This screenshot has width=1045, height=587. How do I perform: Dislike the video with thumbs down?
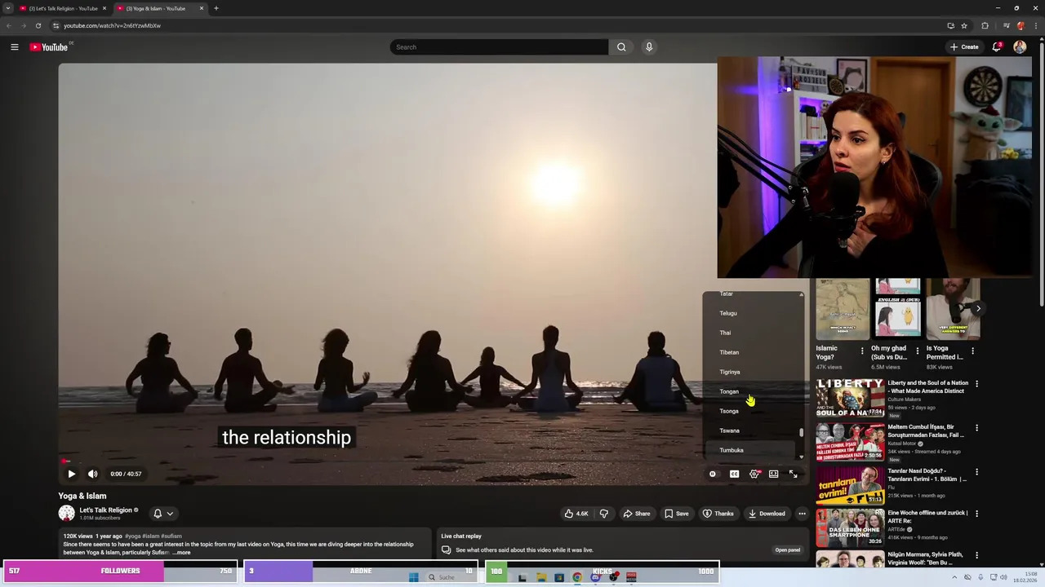pos(604,514)
